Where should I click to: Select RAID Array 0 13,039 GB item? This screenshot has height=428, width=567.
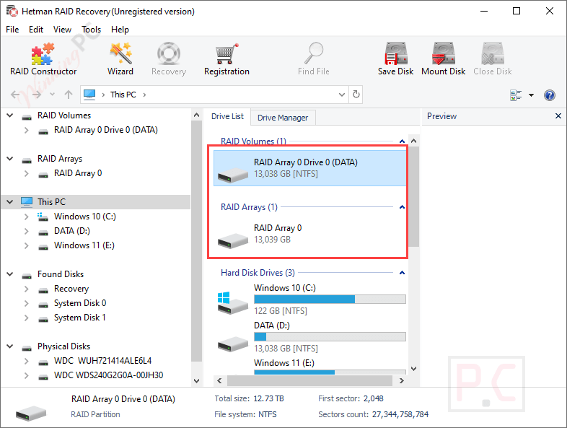[x=310, y=234]
